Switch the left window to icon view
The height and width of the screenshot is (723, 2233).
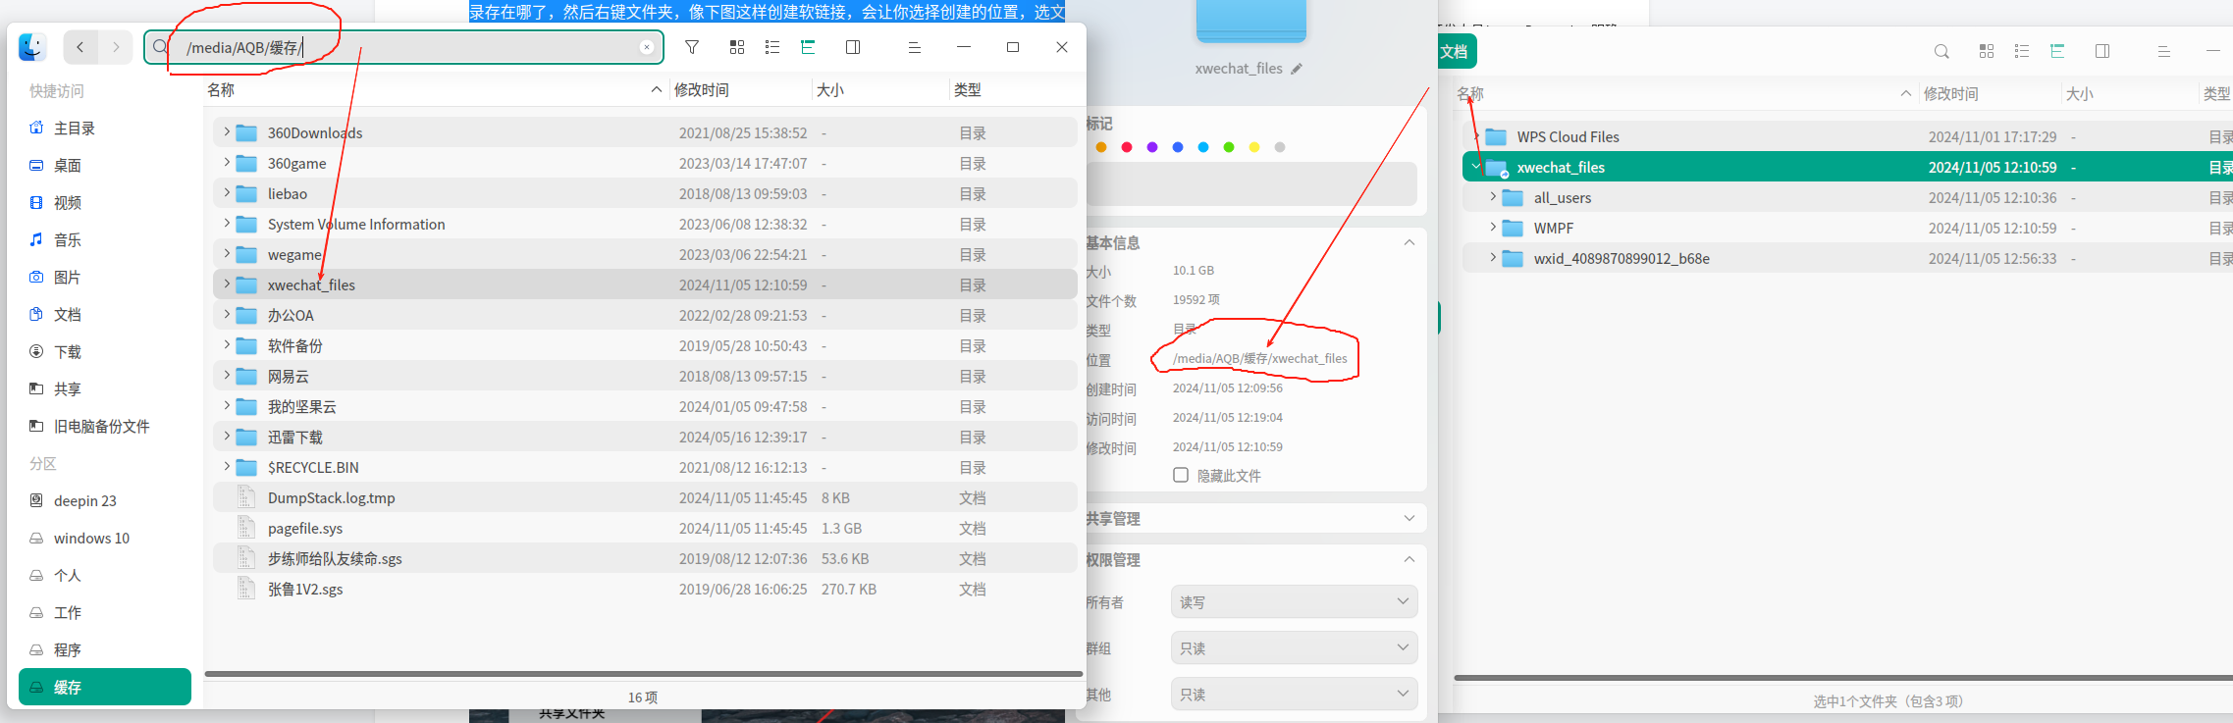pyautogui.click(x=737, y=47)
